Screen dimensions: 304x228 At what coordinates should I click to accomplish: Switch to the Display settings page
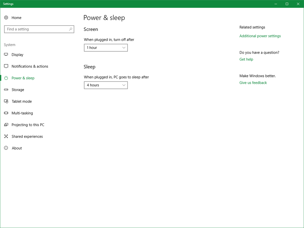17,54
